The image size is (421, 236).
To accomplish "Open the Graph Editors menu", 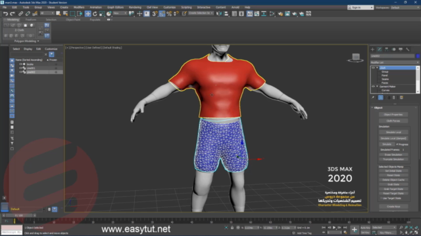I will pos(115,7).
